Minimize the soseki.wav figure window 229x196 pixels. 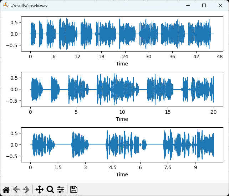[188, 5]
